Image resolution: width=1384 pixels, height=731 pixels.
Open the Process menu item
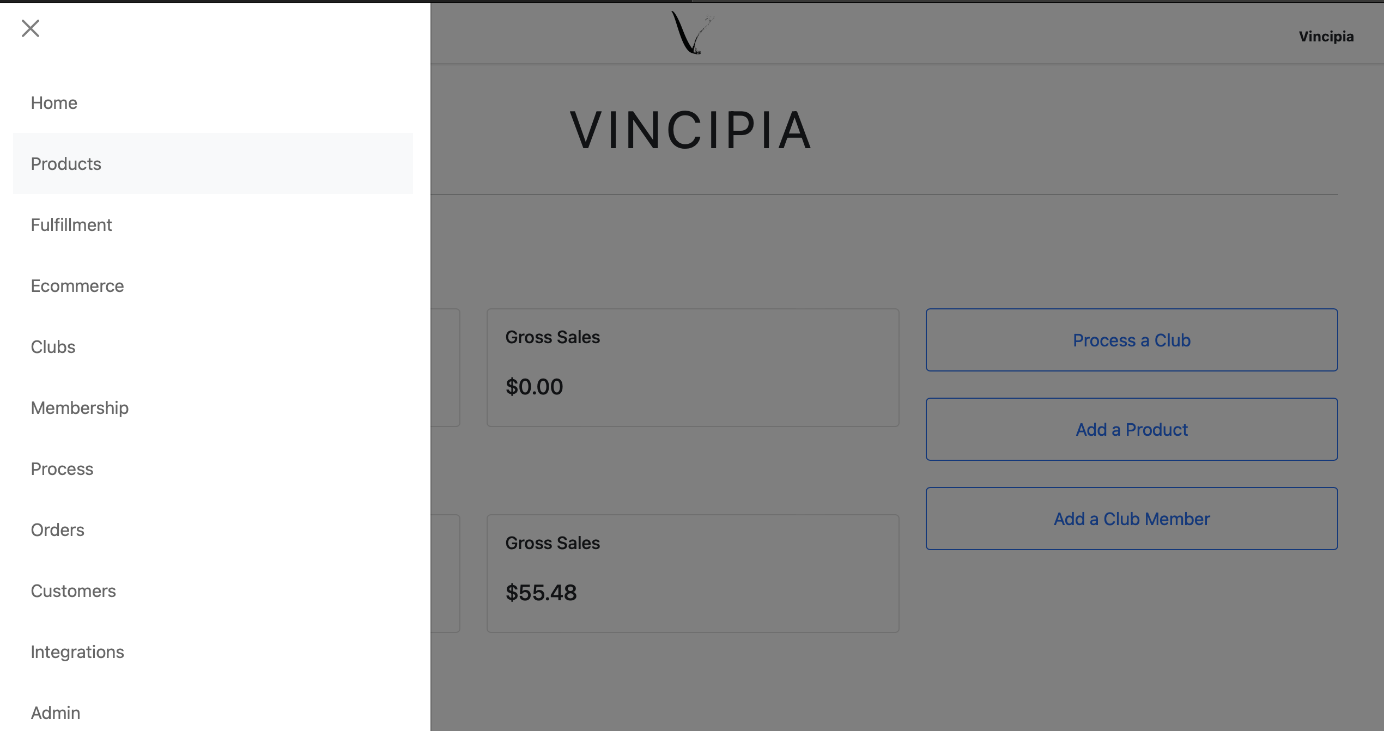coord(213,468)
